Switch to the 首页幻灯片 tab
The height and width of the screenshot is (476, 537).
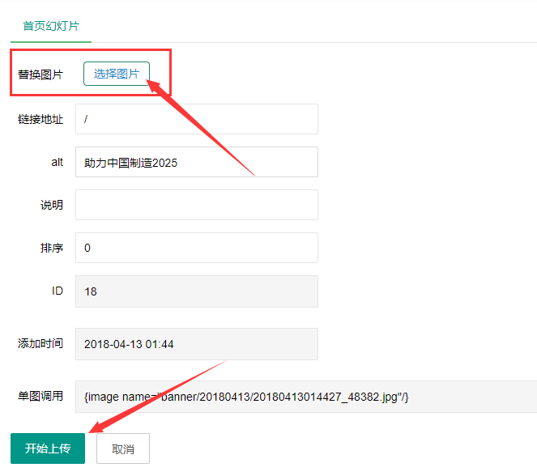pyautogui.click(x=51, y=26)
